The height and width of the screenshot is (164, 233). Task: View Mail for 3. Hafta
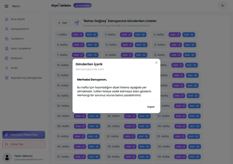[x=189, y=35]
